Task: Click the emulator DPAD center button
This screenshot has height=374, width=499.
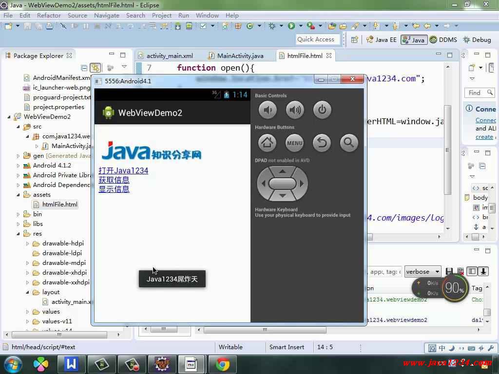Action: [282, 184]
